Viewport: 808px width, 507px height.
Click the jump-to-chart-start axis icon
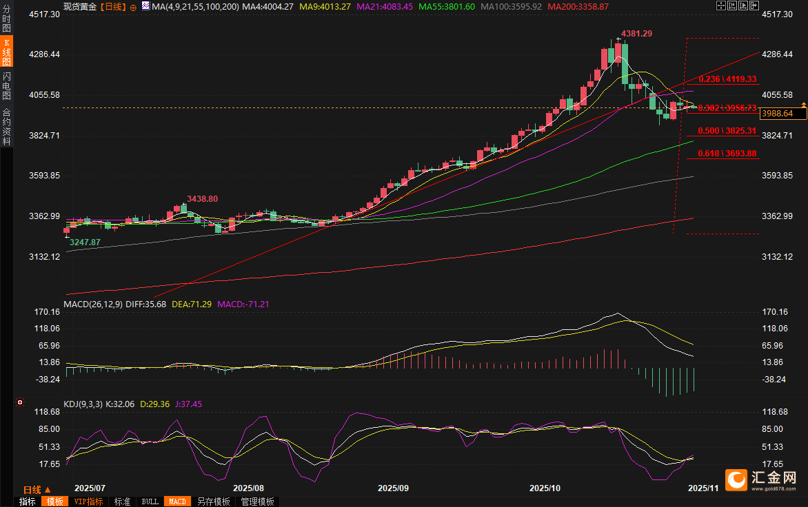732,6
